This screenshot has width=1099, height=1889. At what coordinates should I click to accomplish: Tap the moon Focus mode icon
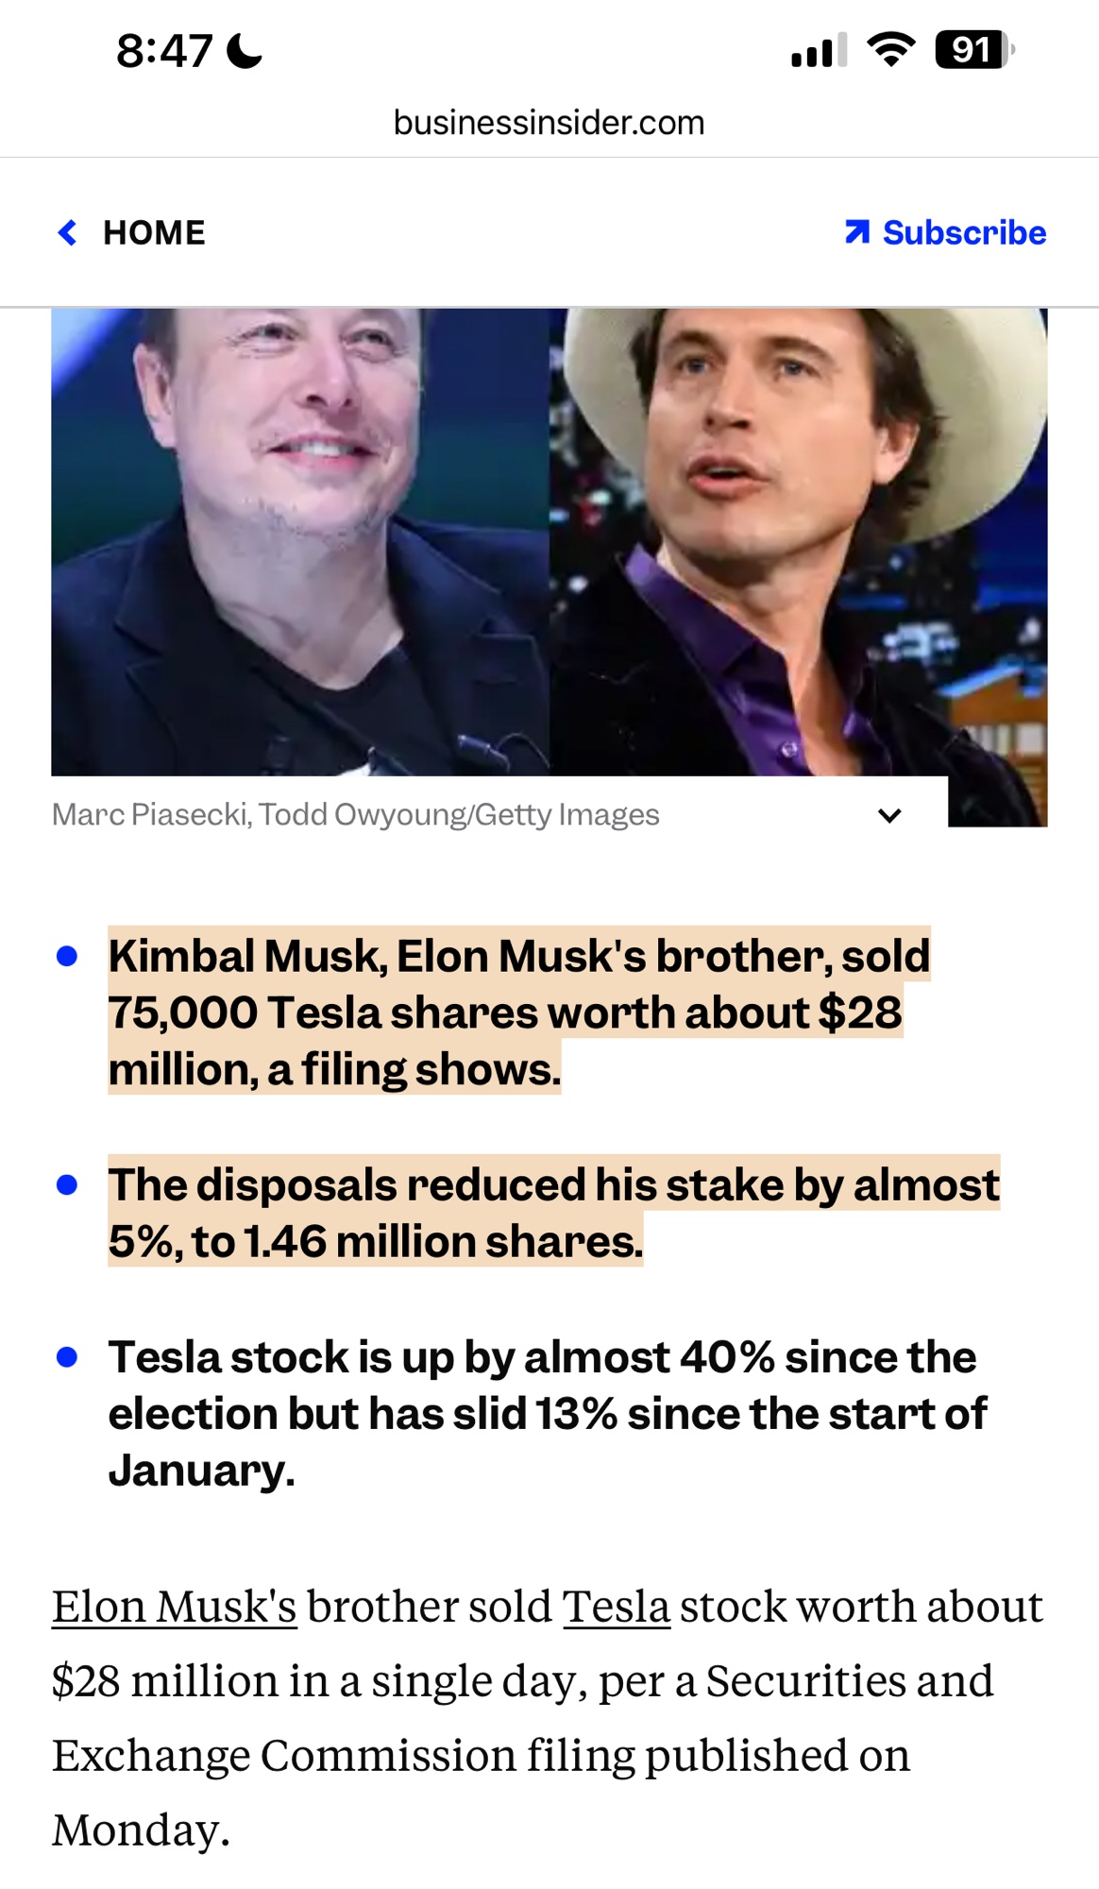[x=245, y=51]
